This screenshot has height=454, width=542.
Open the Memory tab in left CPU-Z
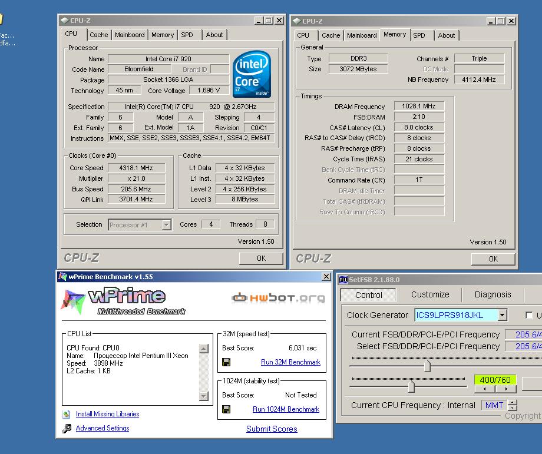point(163,35)
